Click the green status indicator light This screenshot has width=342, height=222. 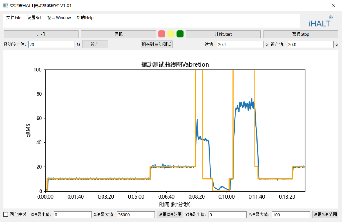(x=180, y=34)
